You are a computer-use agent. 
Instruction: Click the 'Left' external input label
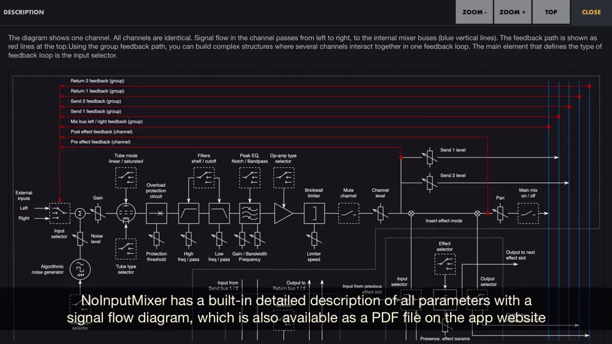click(x=24, y=208)
